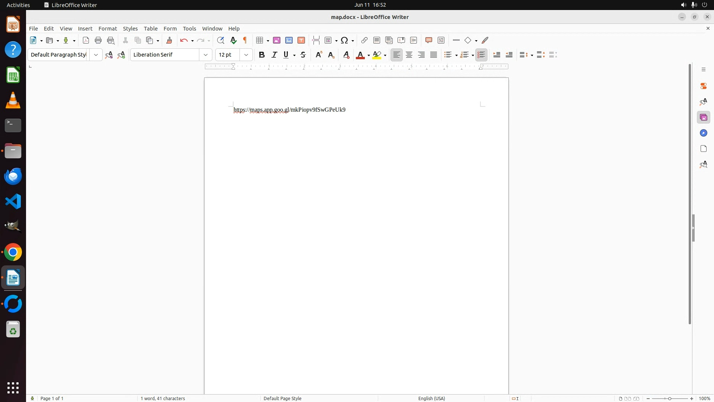
Task: Open the Navigator sidebar compass icon
Action: (x=703, y=133)
